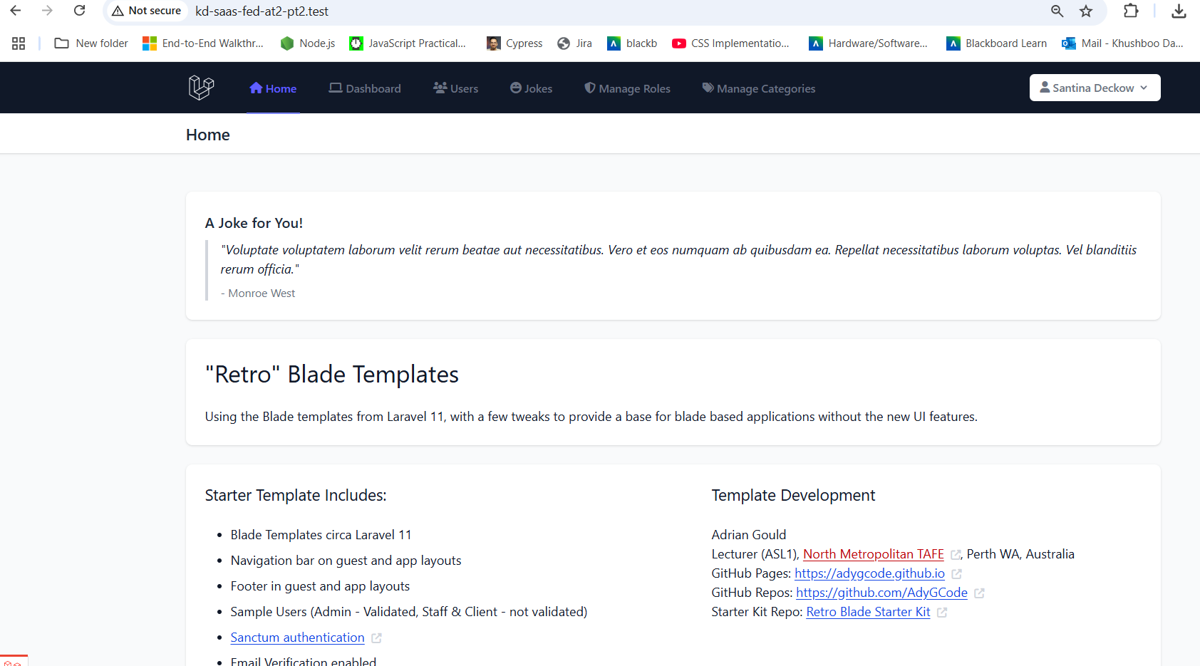Open the apps grid in bookmarks bar

coord(19,43)
